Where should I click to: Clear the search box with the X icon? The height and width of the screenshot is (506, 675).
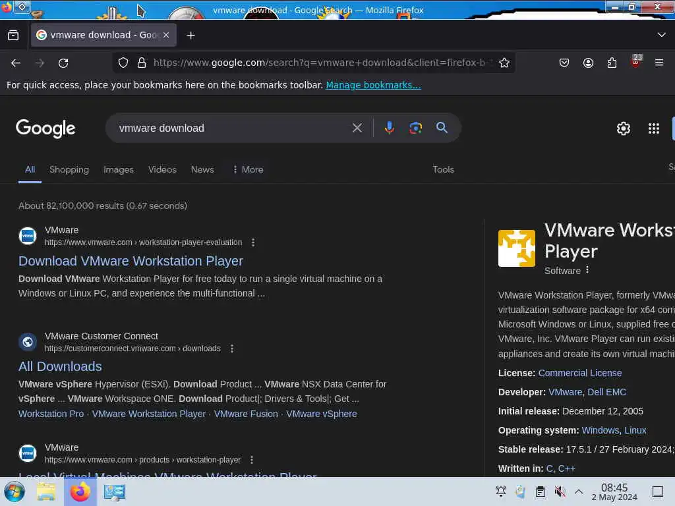357,128
